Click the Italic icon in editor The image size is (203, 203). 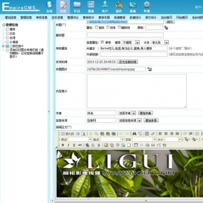(68, 145)
